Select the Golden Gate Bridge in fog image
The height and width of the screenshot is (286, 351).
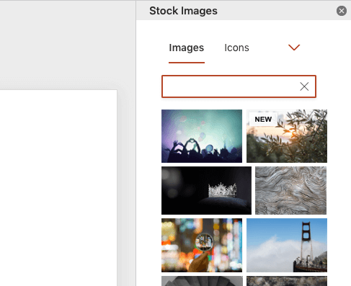coord(287,245)
